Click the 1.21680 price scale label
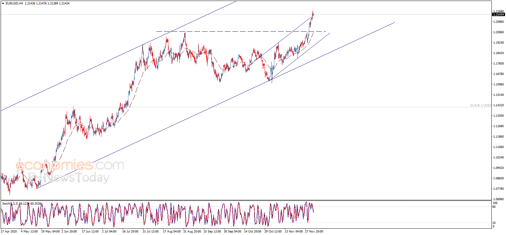The height and width of the screenshot is (235, 506). [x=498, y=11]
